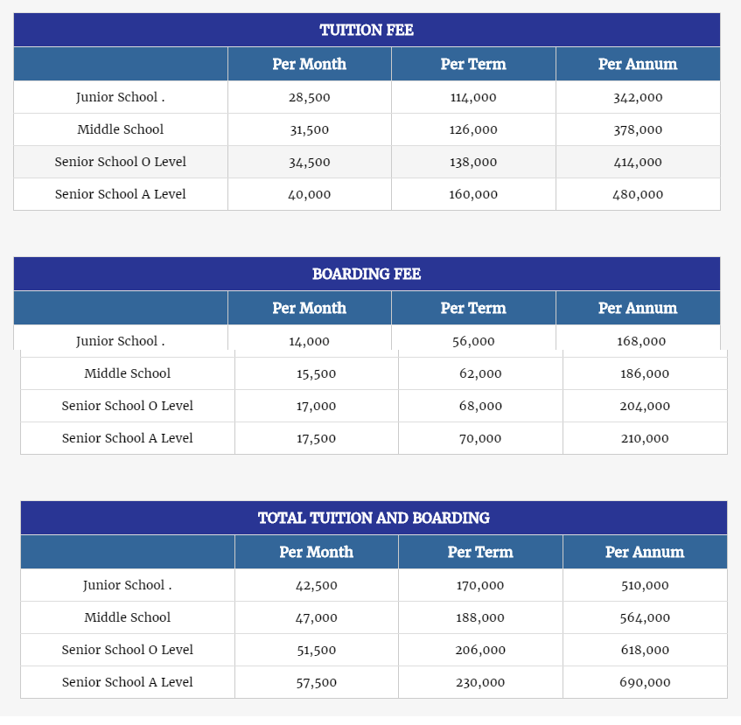Click Per Annum header in Total table
This screenshot has width=741, height=725.
[x=645, y=552]
